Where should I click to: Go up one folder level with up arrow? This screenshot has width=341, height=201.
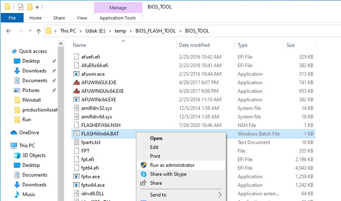tap(39, 31)
